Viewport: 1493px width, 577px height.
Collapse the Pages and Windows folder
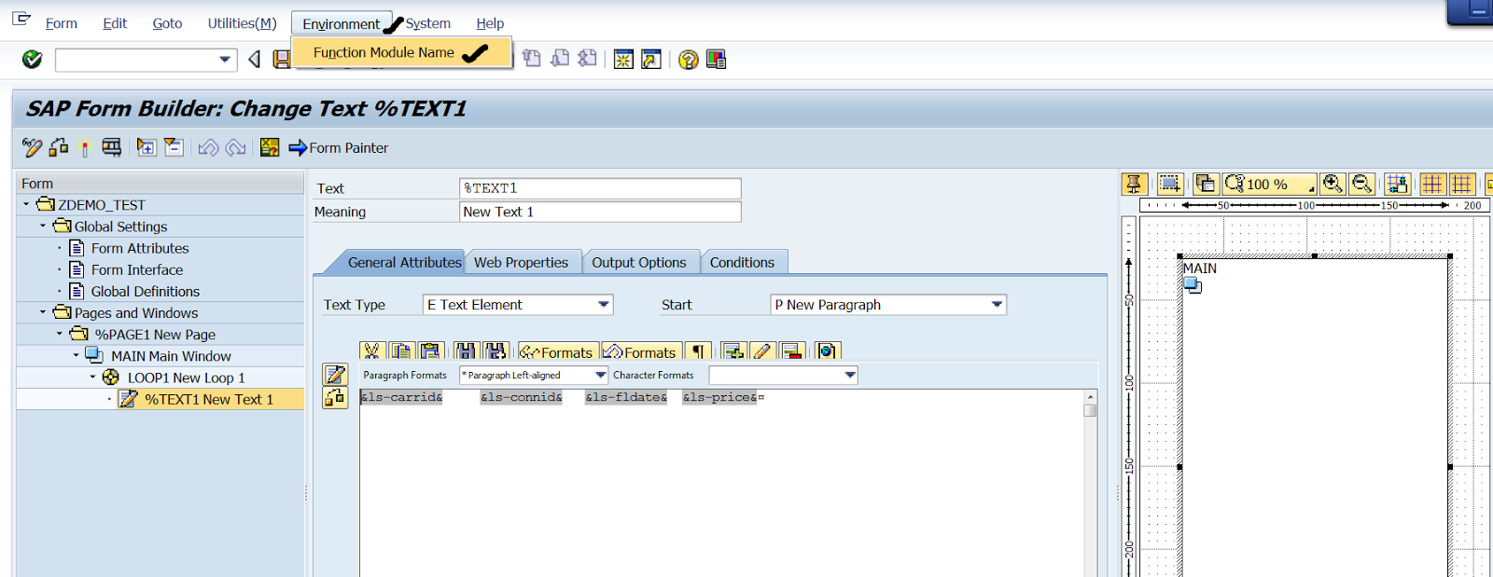pyautogui.click(x=43, y=312)
